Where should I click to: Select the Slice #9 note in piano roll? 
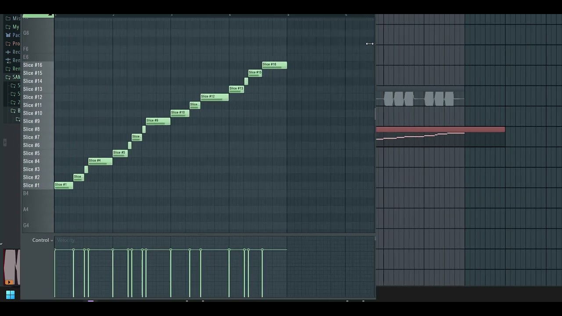coord(158,121)
